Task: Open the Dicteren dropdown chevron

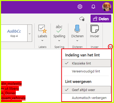Action: (x=77, y=41)
